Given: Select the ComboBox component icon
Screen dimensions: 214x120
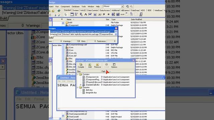Looking at the screenshot, I should coord(118,14).
